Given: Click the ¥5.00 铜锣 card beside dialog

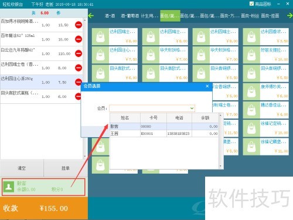Looking at the screenshot, I should (226, 92).
